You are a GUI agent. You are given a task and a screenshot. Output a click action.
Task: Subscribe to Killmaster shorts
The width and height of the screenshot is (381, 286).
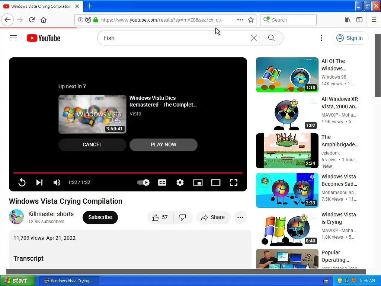point(100,217)
